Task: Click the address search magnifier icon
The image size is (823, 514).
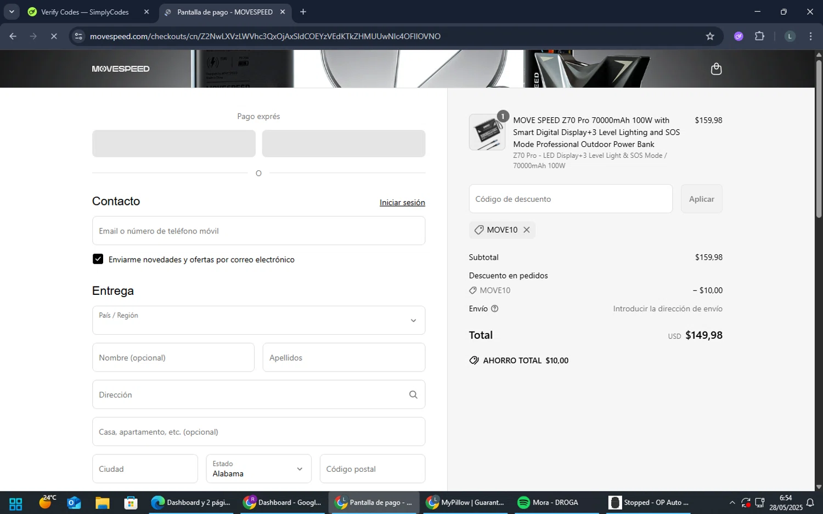Action: click(x=413, y=395)
